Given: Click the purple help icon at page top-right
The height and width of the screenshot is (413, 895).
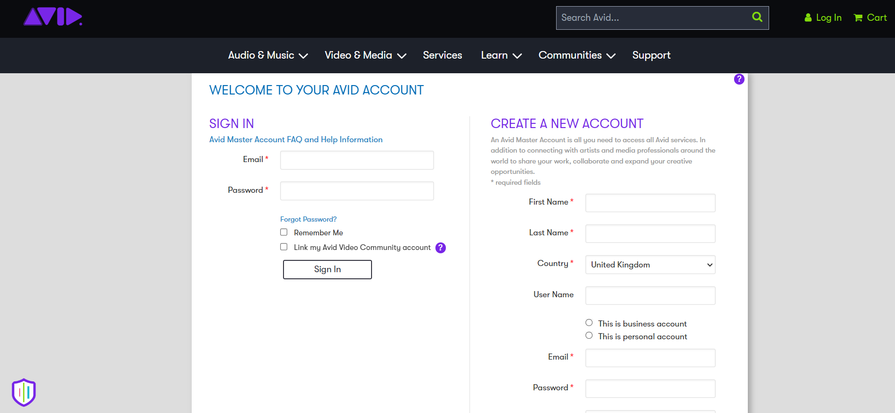Looking at the screenshot, I should pos(739,79).
